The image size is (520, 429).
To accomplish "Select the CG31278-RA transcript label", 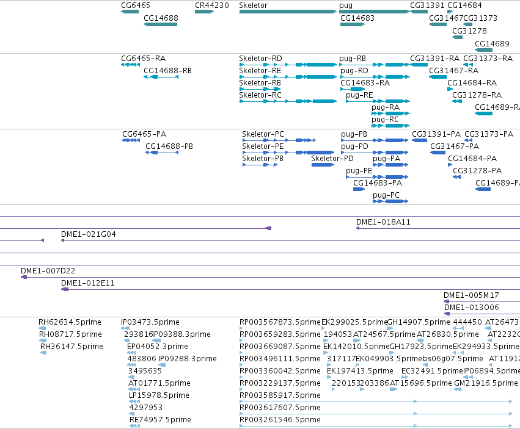I will 477,95.
